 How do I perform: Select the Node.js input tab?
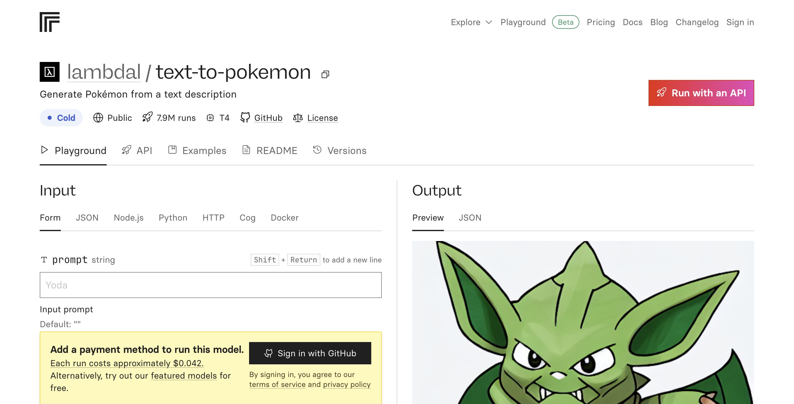[x=129, y=218]
